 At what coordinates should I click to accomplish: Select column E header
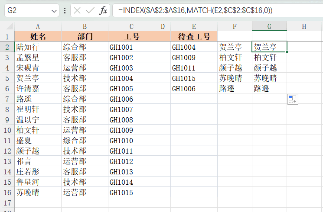[194, 26]
